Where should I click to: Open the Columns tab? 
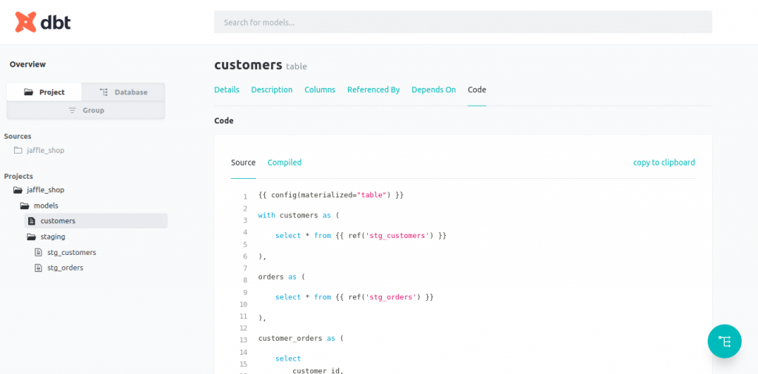click(x=320, y=89)
